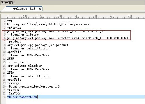Image resolution: width=145 pixels, height=104 pixels.
Task: Click '--launcher.library' on line 5
Action: pyautogui.click(x=23, y=34)
